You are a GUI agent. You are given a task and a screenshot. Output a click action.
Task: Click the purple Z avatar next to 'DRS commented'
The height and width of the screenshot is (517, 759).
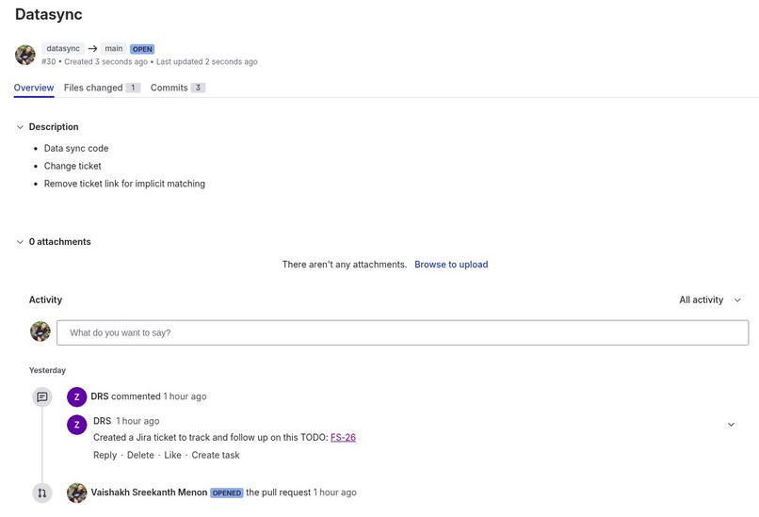(x=76, y=397)
